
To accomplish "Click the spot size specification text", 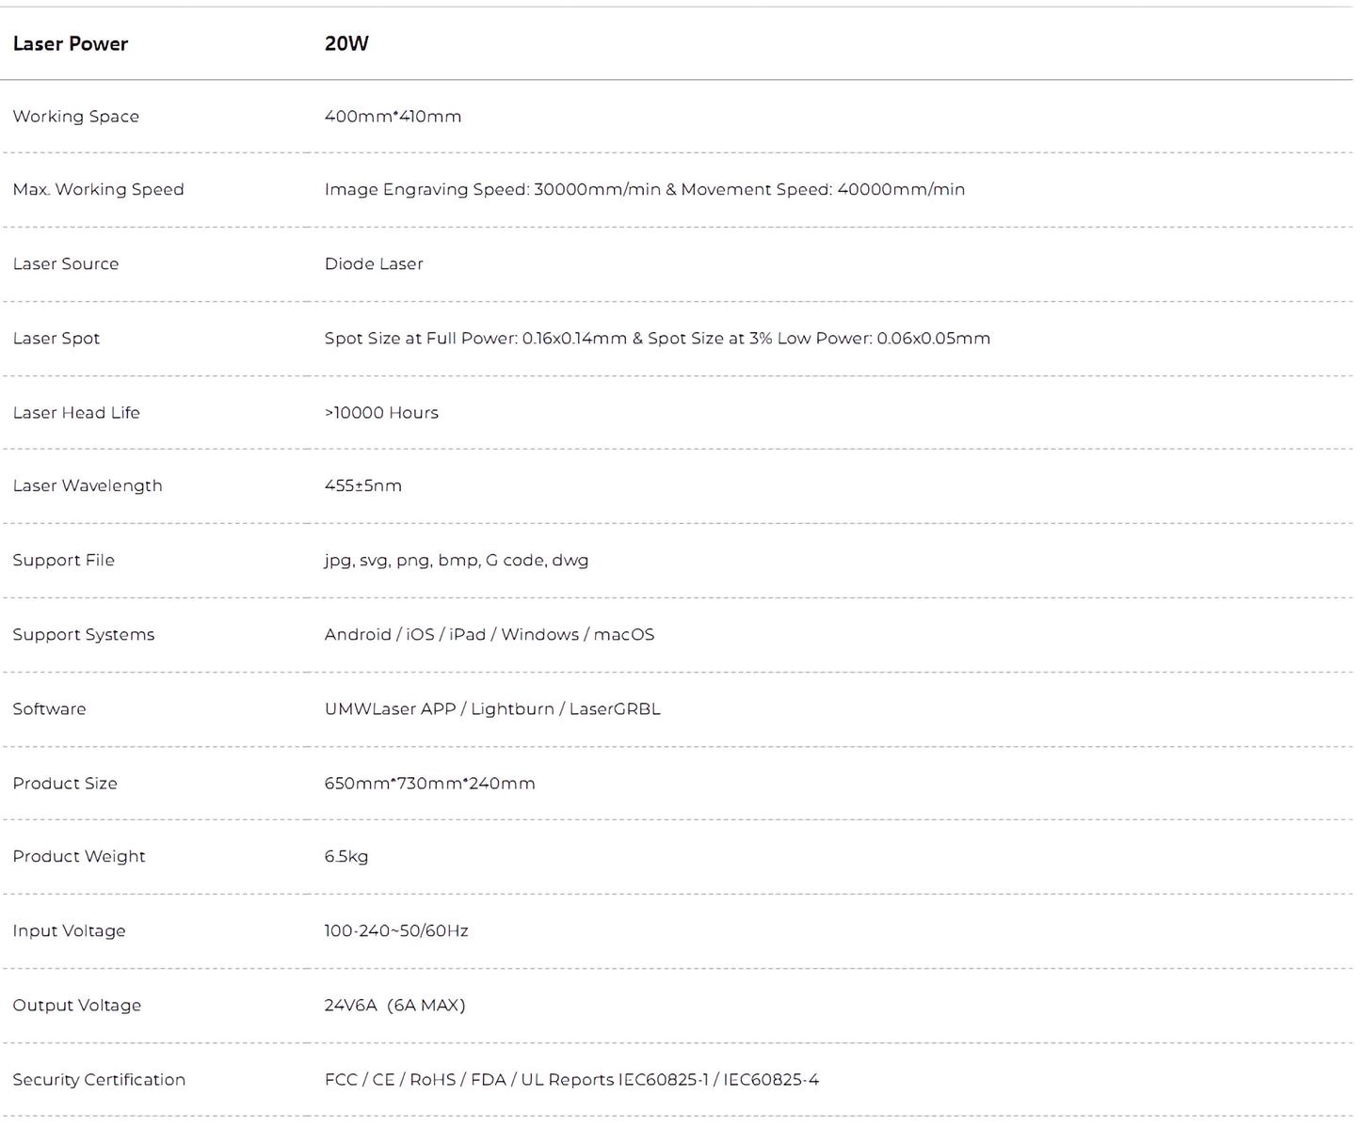I will coord(657,338).
